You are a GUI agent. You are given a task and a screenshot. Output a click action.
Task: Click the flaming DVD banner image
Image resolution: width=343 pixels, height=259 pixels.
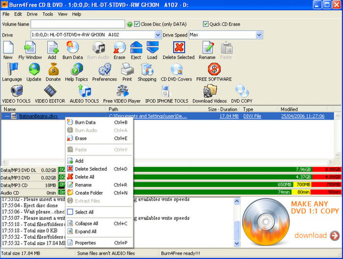click(x=266, y=222)
